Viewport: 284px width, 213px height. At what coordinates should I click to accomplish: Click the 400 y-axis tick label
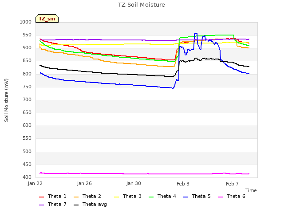click(x=27, y=177)
